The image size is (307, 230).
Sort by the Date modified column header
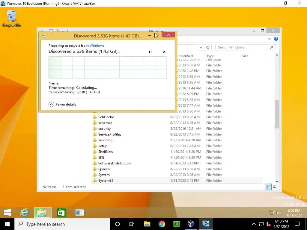click(185, 56)
